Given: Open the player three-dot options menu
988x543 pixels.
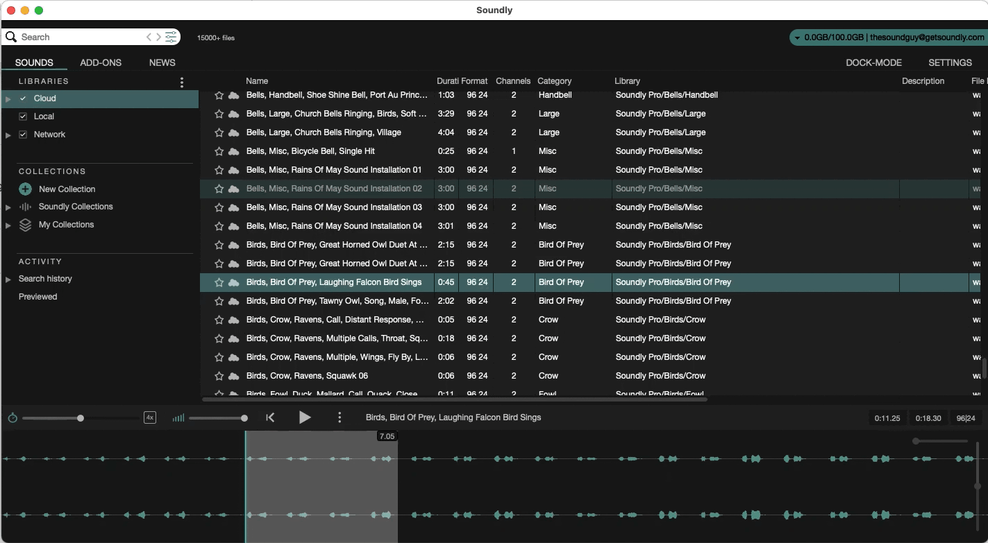Looking at the screenshot, I should tap(340, 417).
